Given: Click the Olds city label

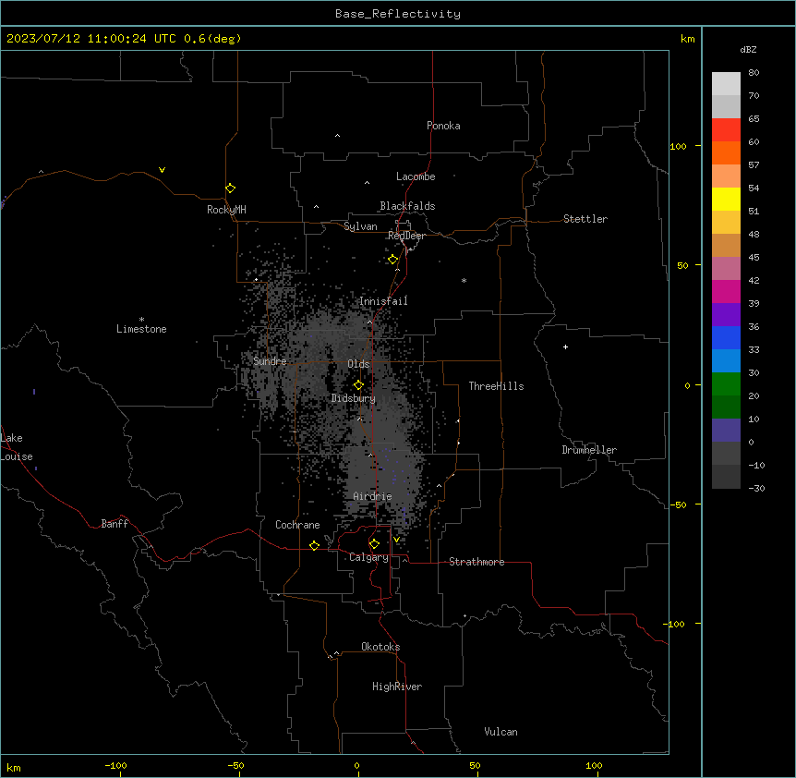Looking at the screenshot, I should pos(358,364).
